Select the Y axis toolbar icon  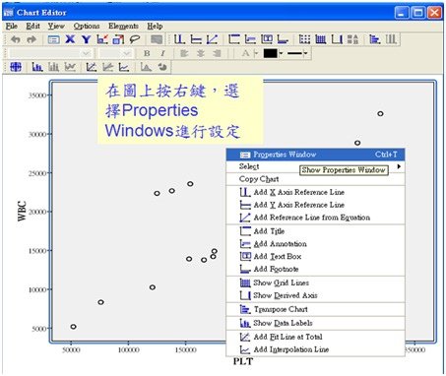(x=86, y=39)
